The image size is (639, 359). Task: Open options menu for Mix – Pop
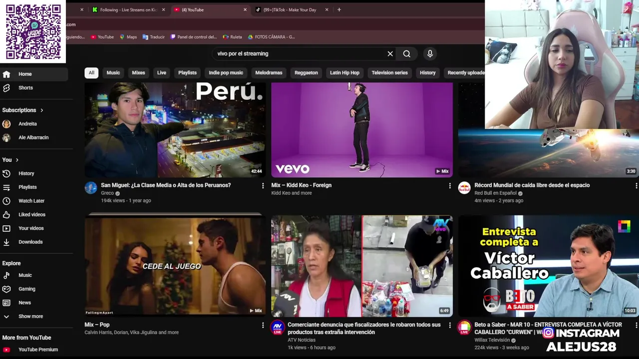(263, 325)
